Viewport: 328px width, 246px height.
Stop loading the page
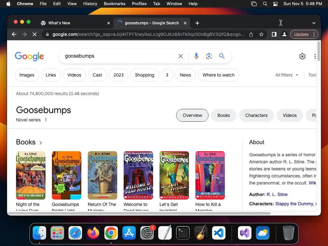click(35, 34)
